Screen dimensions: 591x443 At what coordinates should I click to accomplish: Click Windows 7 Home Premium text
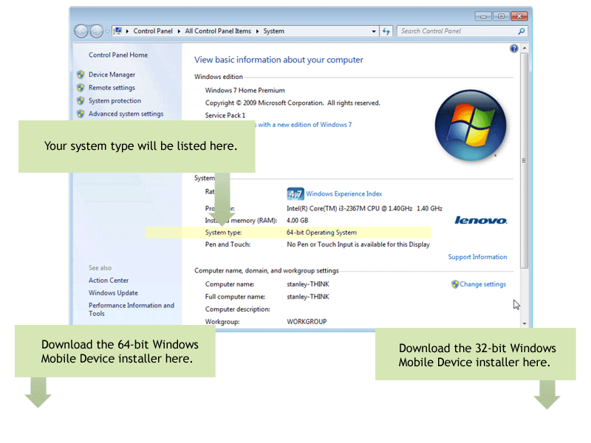tap(245, 90)
